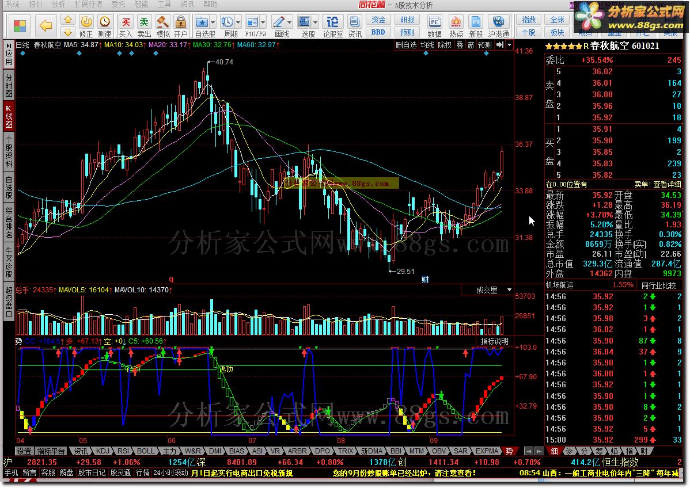The width and height of the screenshot is (690, 488).
Task: Open the 分析 menu
Action: [58, 5]
